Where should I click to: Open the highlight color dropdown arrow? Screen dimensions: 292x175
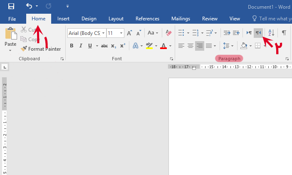pyautogui.click(x=156, y=46)
